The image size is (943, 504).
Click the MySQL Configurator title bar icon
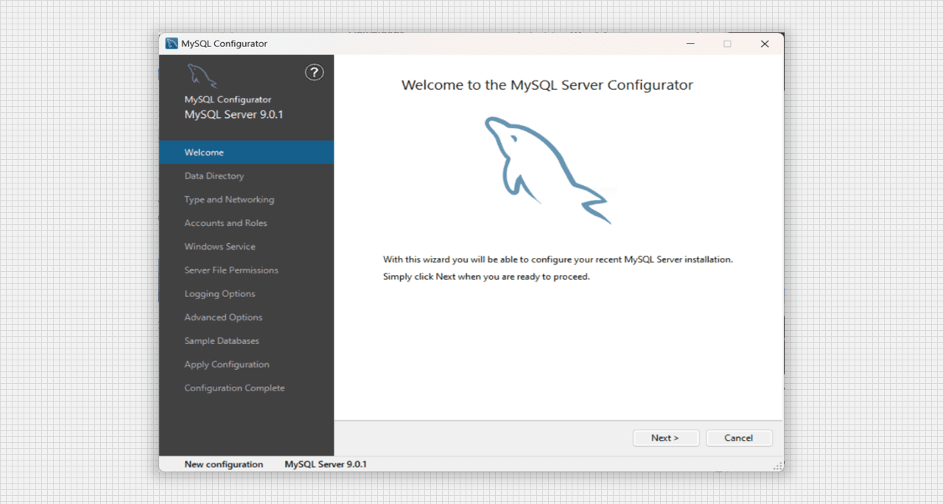pos(172,43)
